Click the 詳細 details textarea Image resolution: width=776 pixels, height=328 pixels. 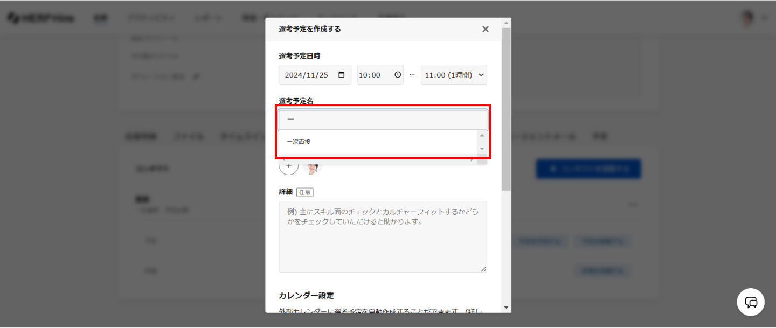[x=383, y=237]
